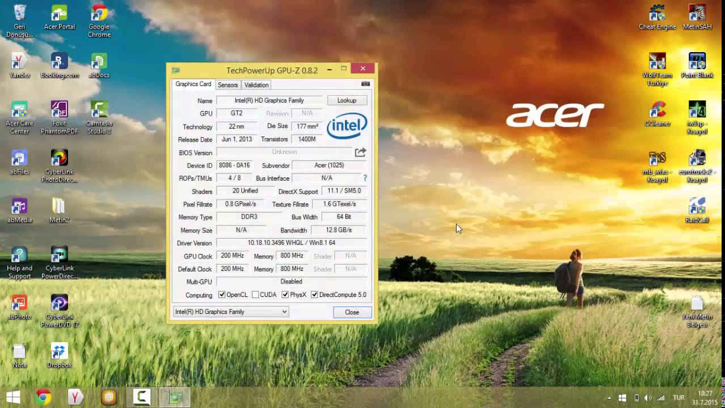725x408 pixels.
Task: Show hidden tray icons arrow
Action: 609,398
